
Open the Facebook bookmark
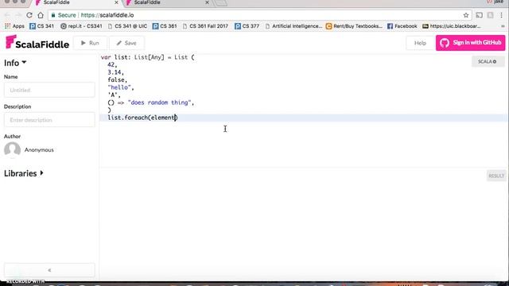[x=402, y=26]
